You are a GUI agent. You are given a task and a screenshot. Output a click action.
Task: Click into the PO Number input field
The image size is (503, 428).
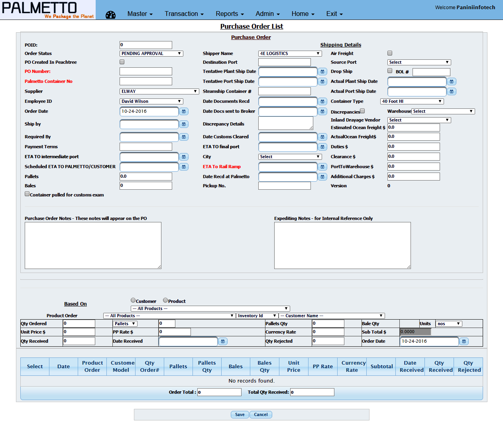coord(146,71)
